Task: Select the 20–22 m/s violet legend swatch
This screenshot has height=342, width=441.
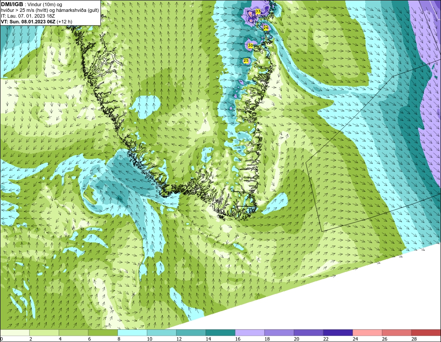Action: click(309, 333)
